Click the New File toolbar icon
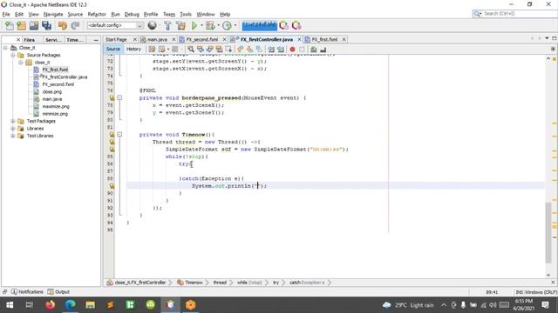Viewport: 558px width, 313px height. pos(10,25)
